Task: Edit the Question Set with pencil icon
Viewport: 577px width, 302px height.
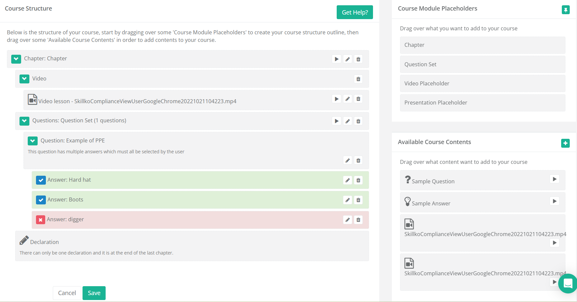Action: click(x=348, y=121)
